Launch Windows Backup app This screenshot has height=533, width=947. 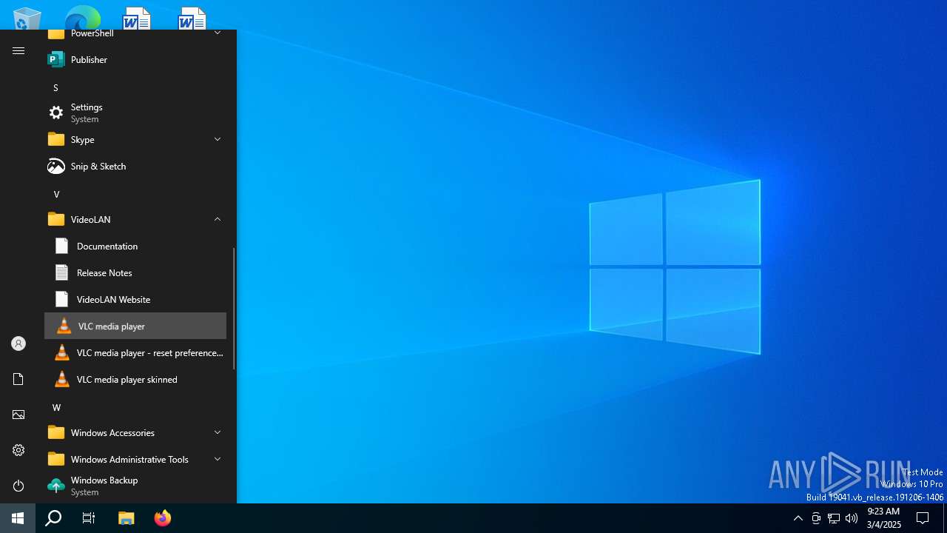pyautogui.click(x=135, y=486)
